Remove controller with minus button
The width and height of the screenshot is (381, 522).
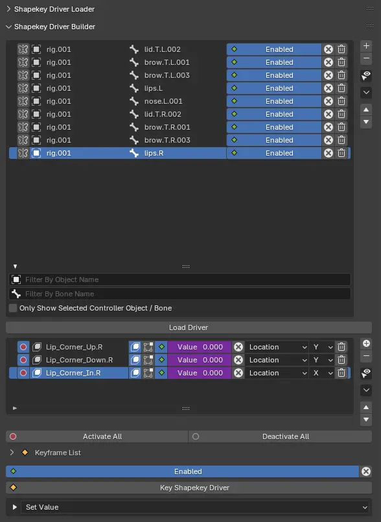pyautogui.click(x=366, y=58)
